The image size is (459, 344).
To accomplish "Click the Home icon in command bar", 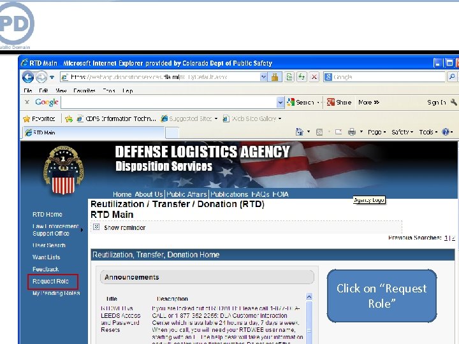I will [300, 132].
